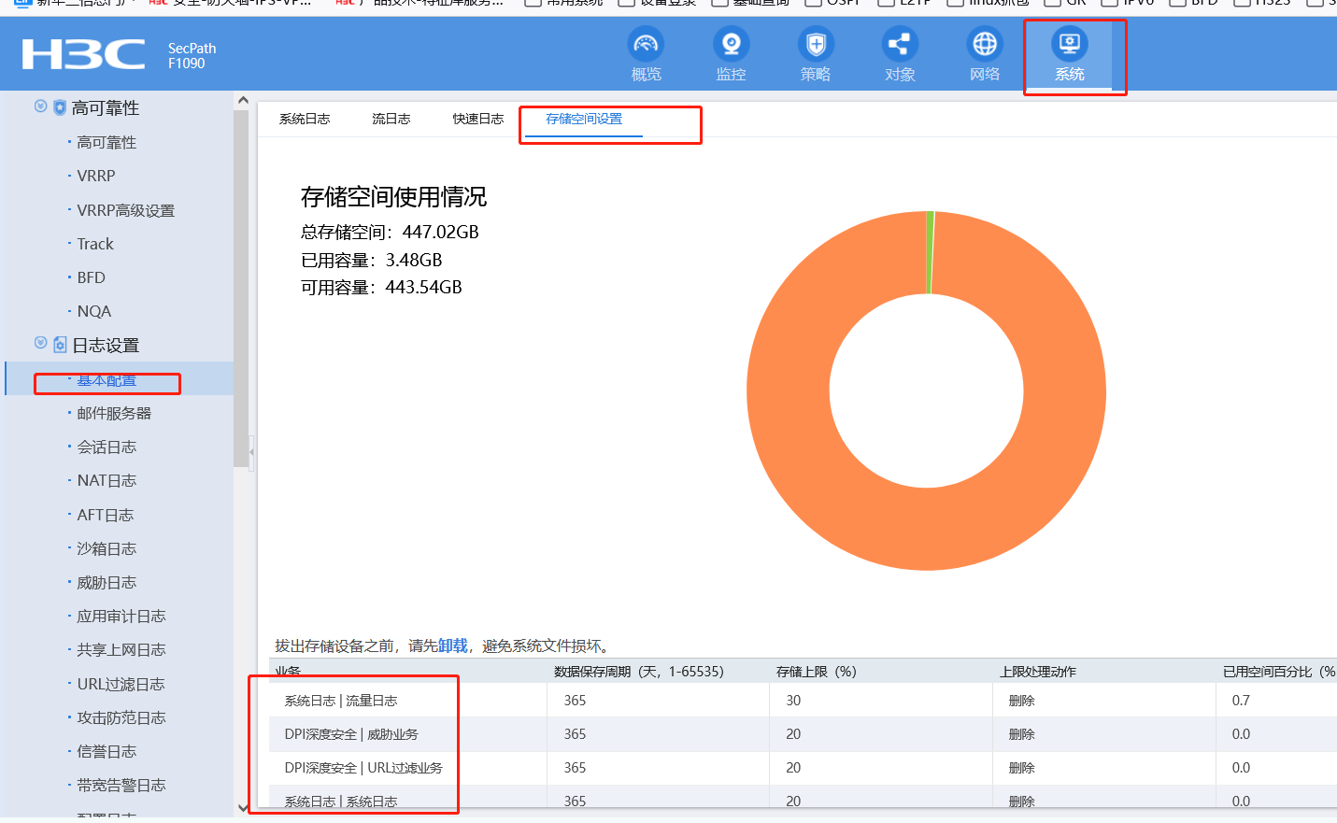Open the 网络 network globe icon

985,44
